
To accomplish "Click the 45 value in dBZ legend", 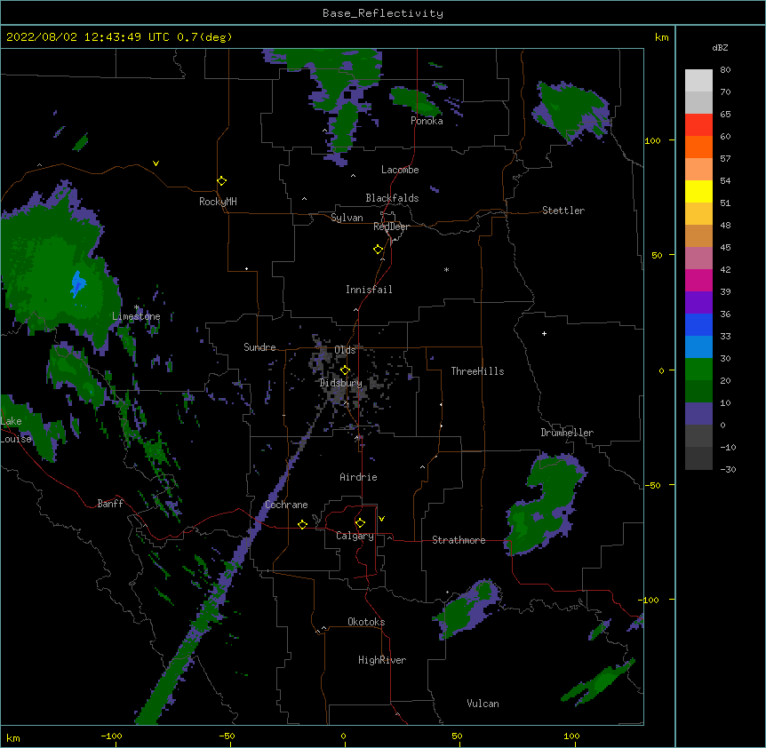I will pos(725,248).
